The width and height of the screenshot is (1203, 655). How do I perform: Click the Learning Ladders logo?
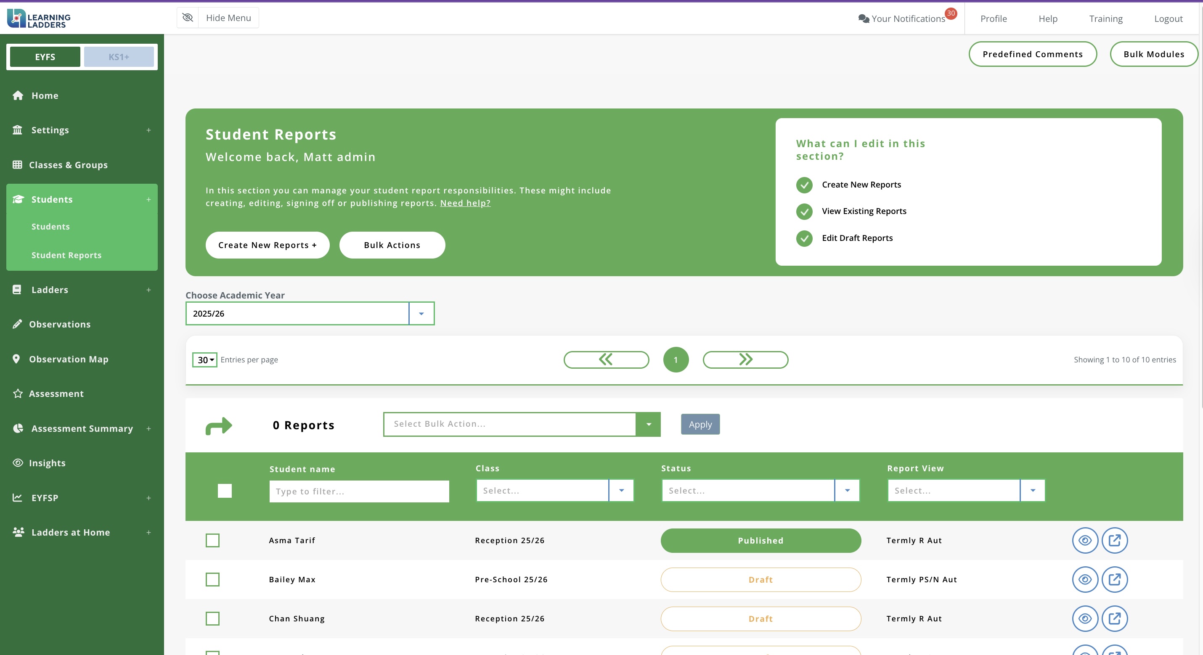pyautogui.click(x=39, y=18)
